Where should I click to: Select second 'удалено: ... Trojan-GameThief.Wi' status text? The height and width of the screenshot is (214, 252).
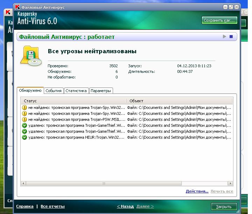[77, 131]
